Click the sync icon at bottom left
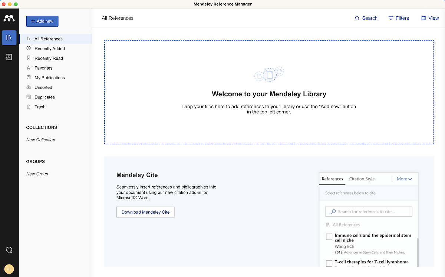 (x=9, y=250)
